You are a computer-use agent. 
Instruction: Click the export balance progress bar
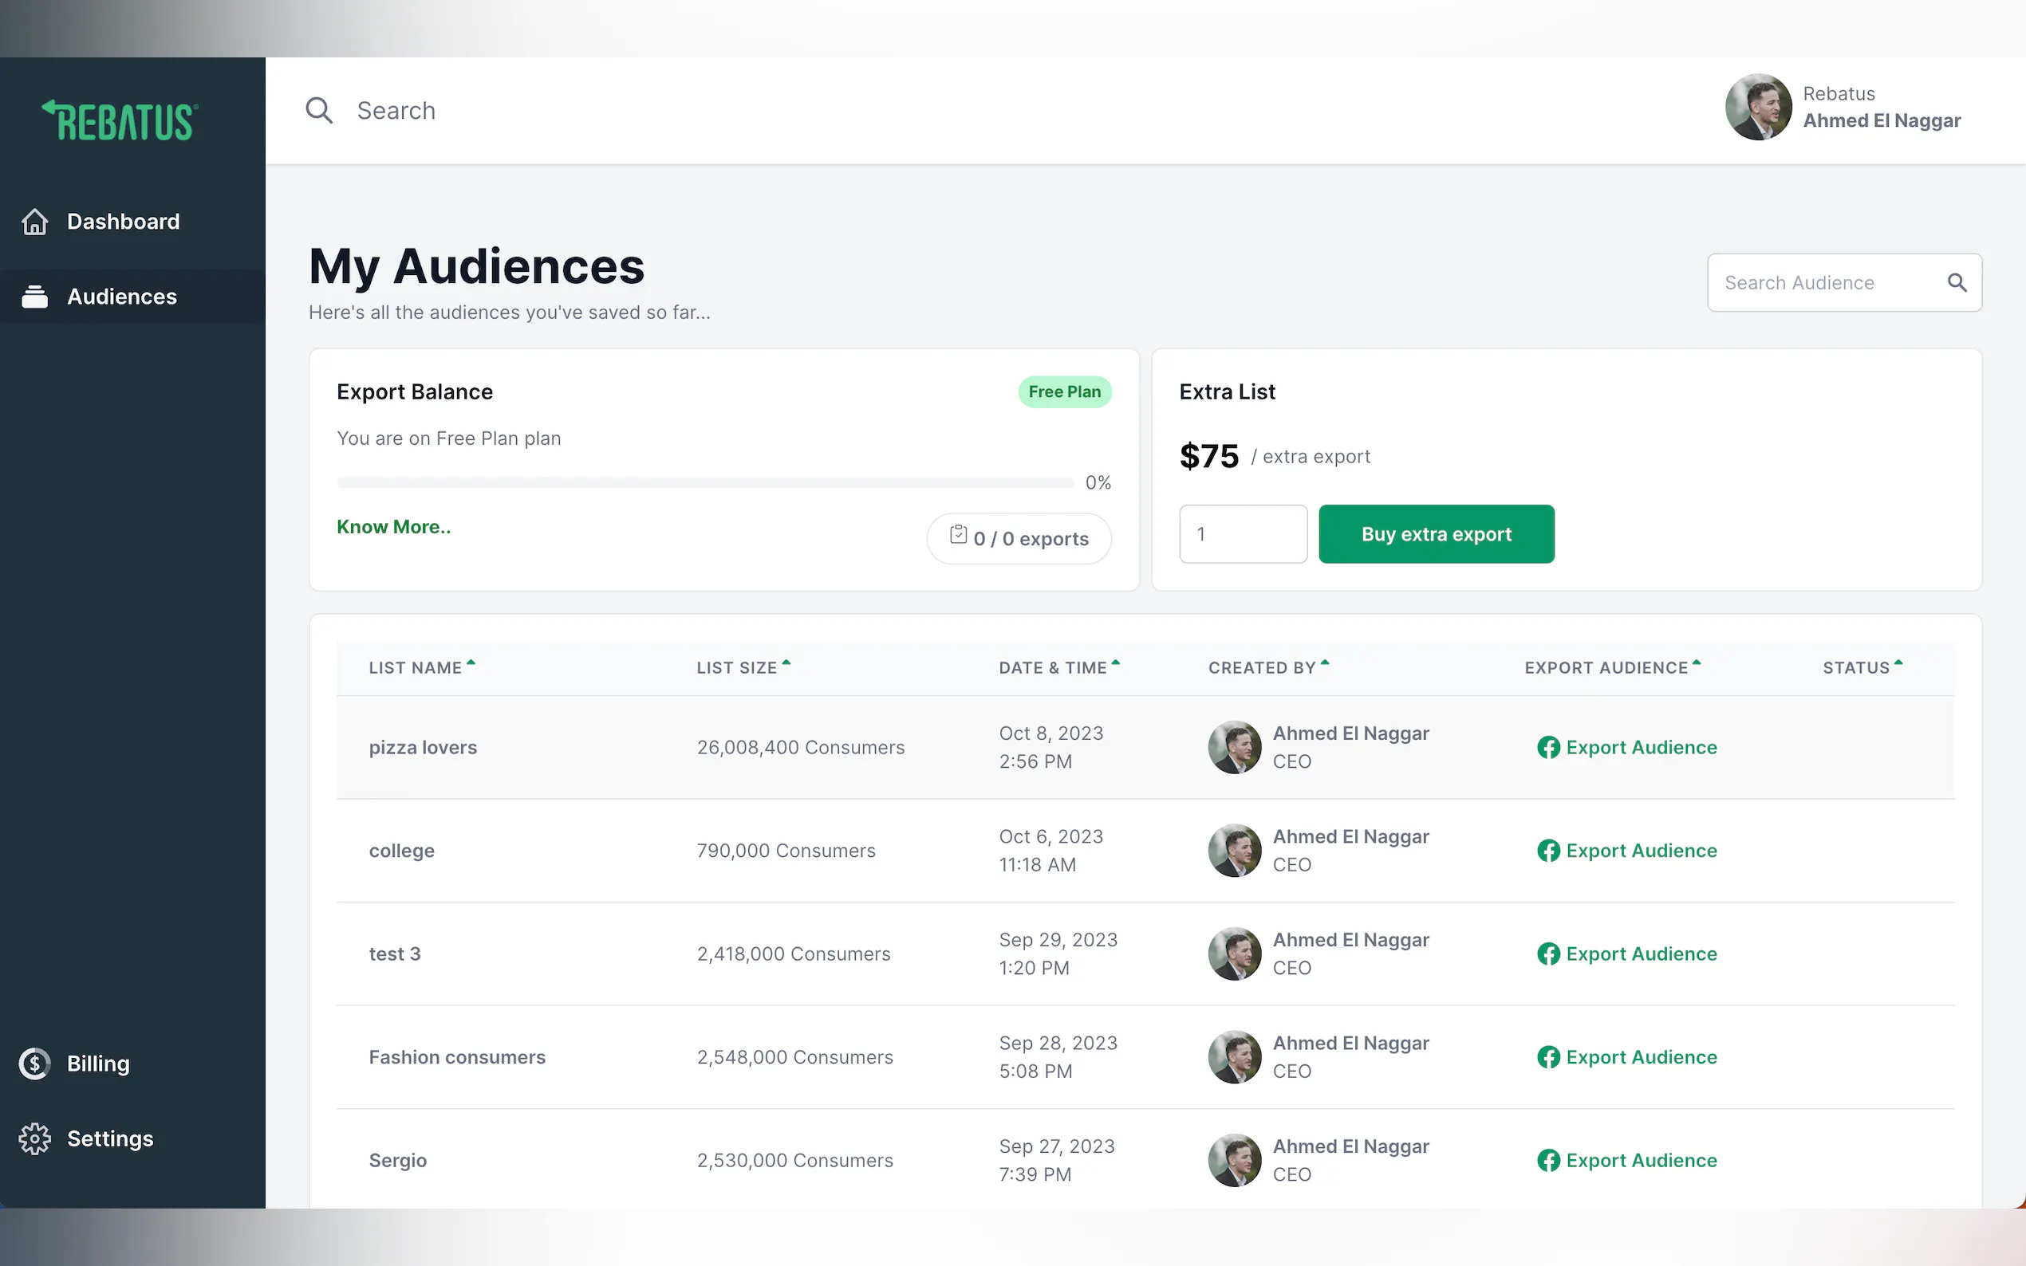coord(704,482)
